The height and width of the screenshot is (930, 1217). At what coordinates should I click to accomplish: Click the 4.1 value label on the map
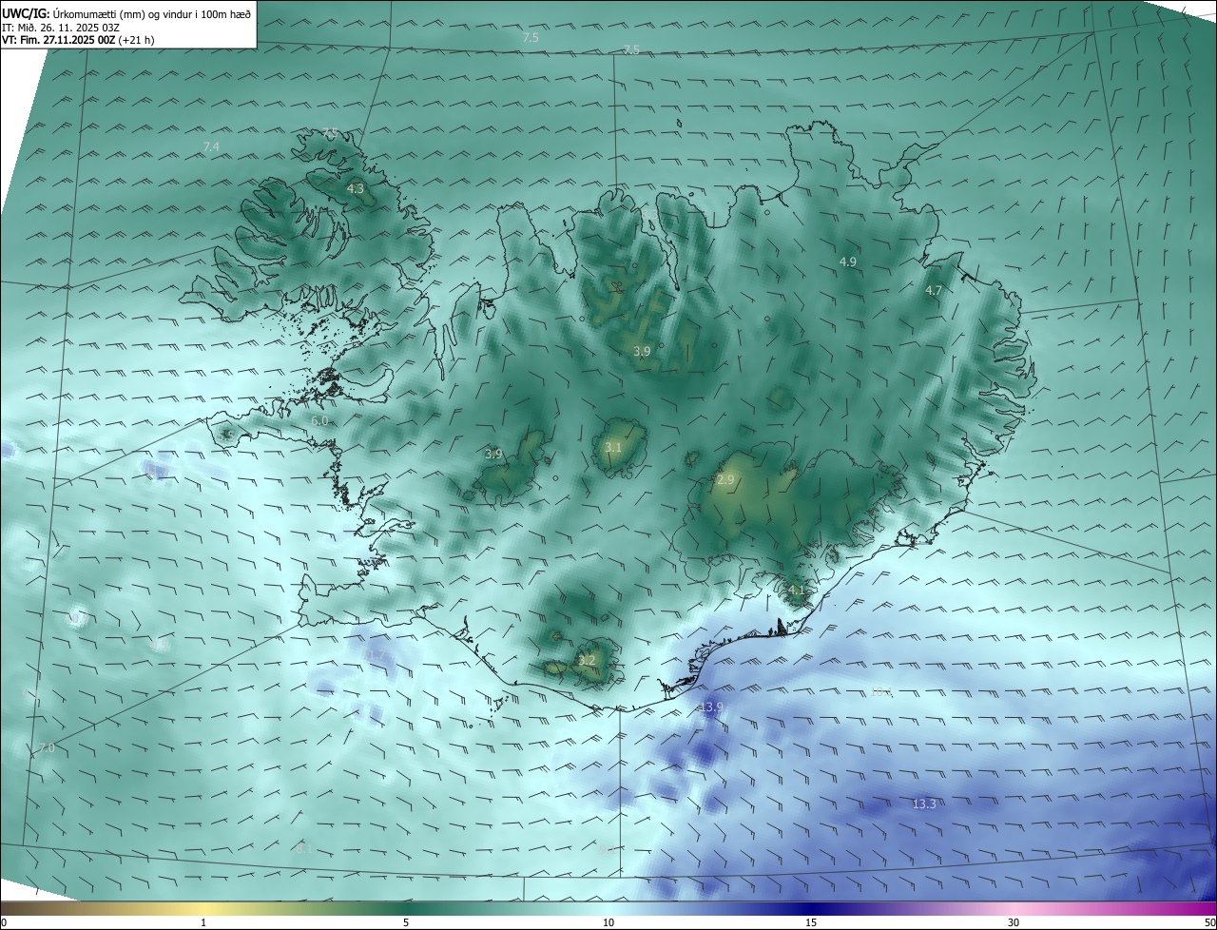coord(796,591)
